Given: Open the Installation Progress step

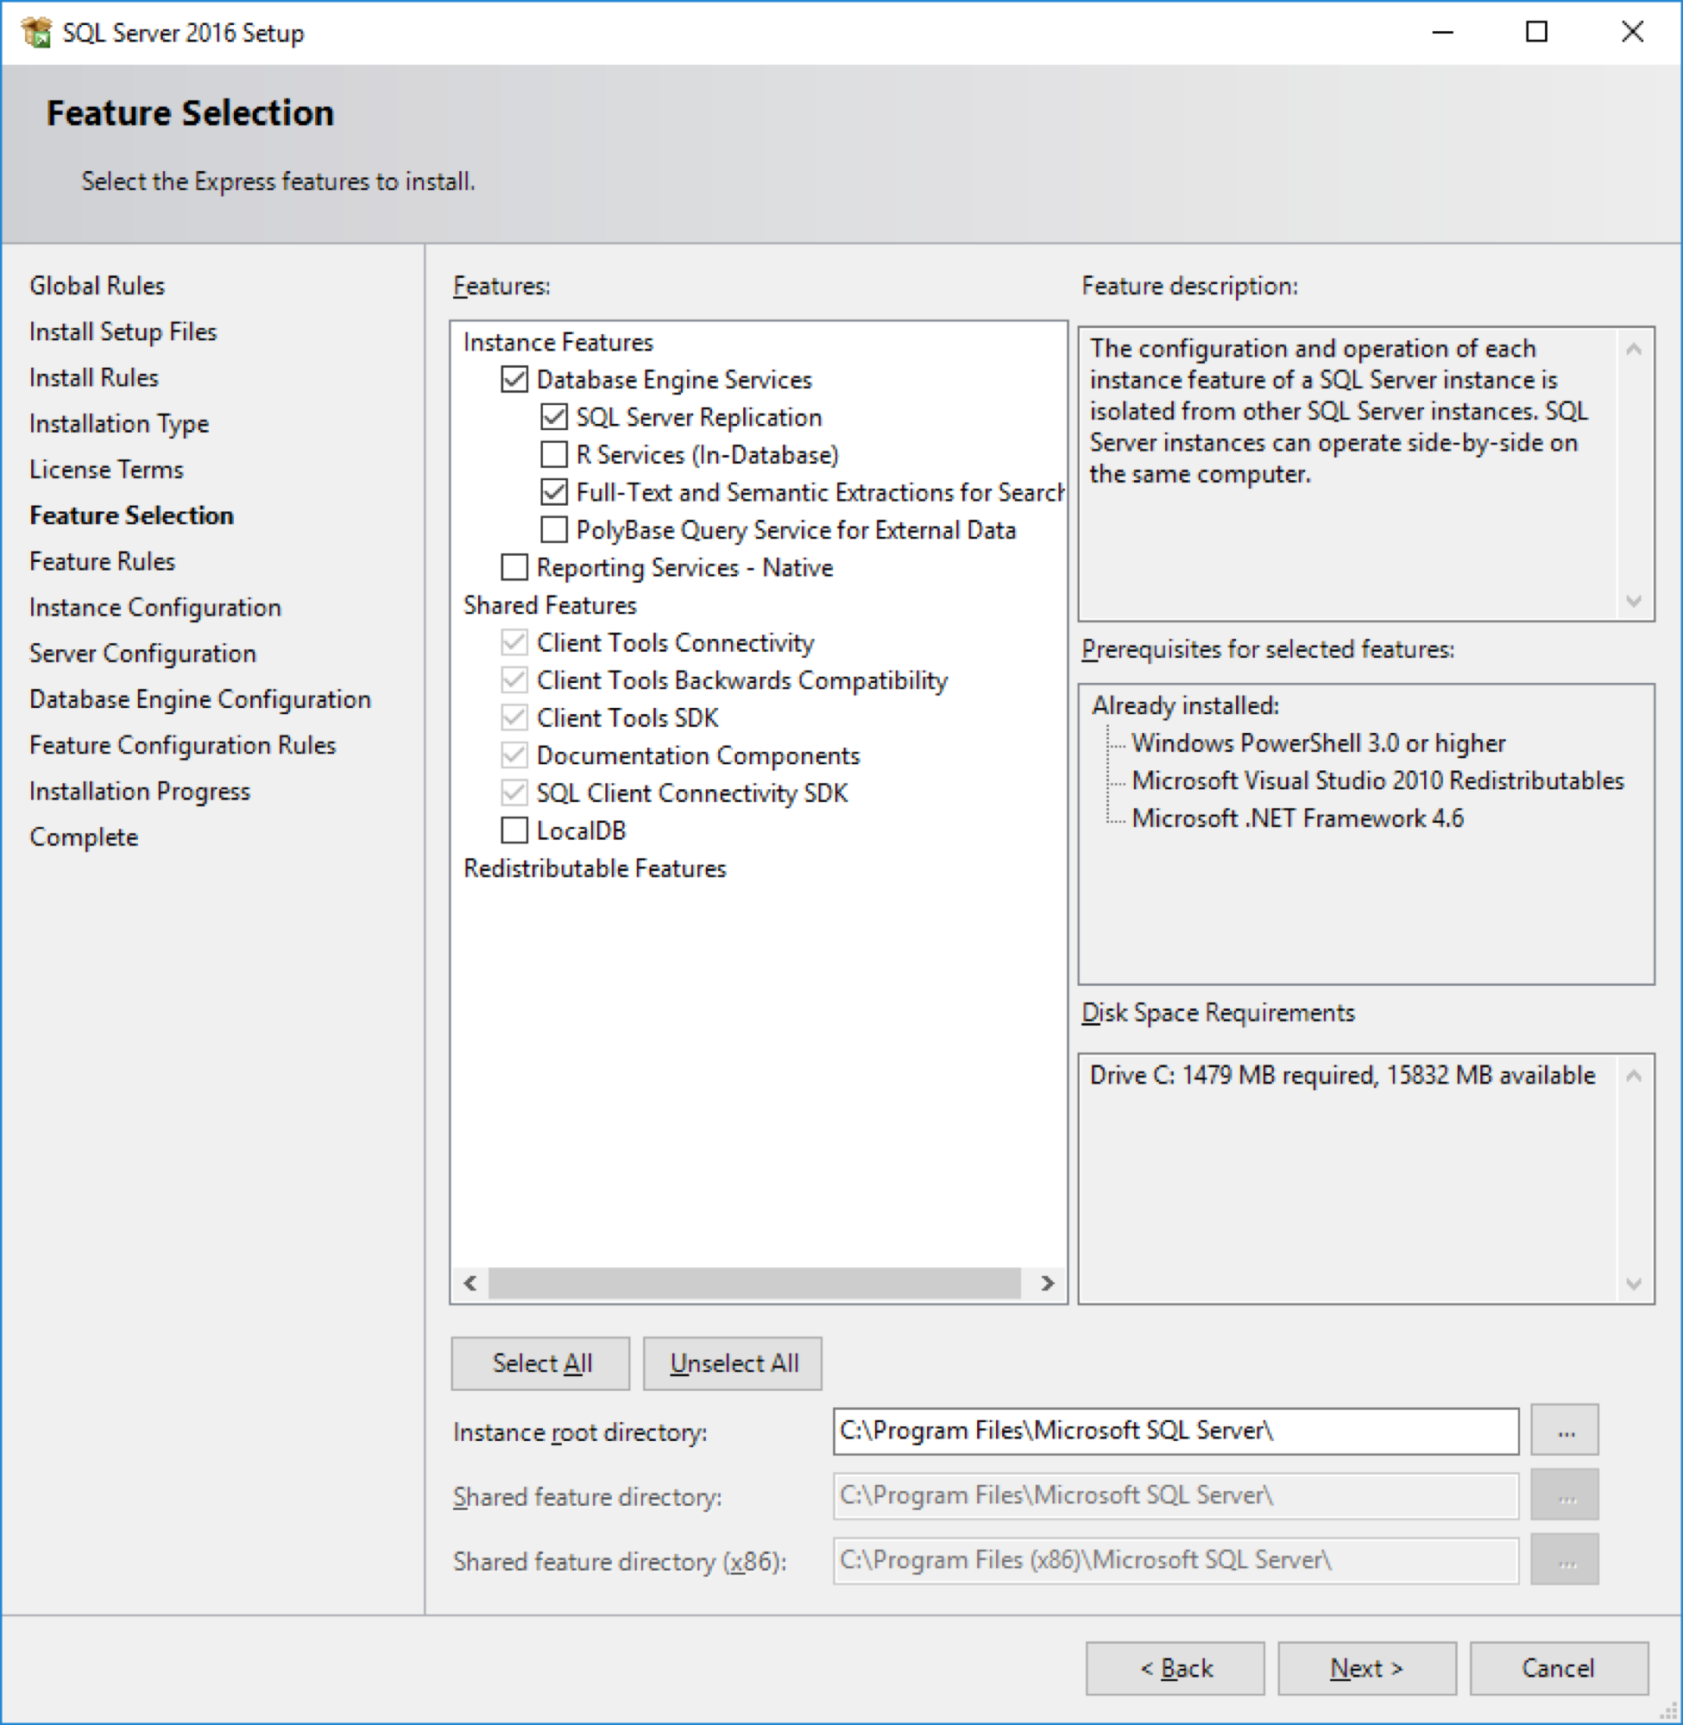Looking at the screenshot, I should (140, 792).
